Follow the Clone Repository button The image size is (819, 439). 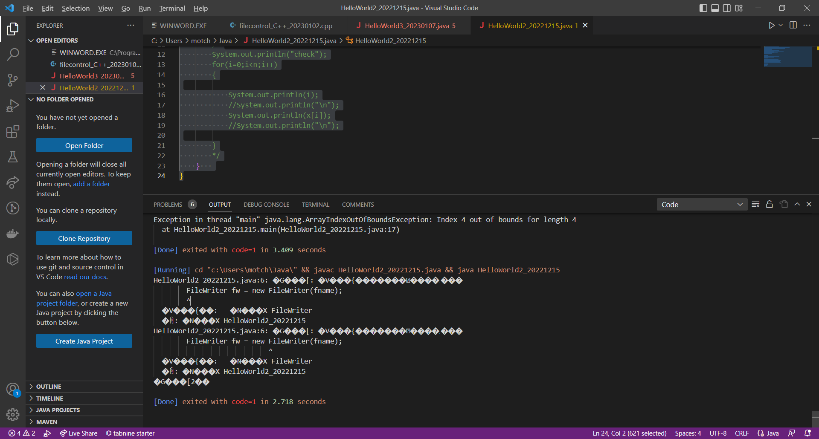point(84,238)
